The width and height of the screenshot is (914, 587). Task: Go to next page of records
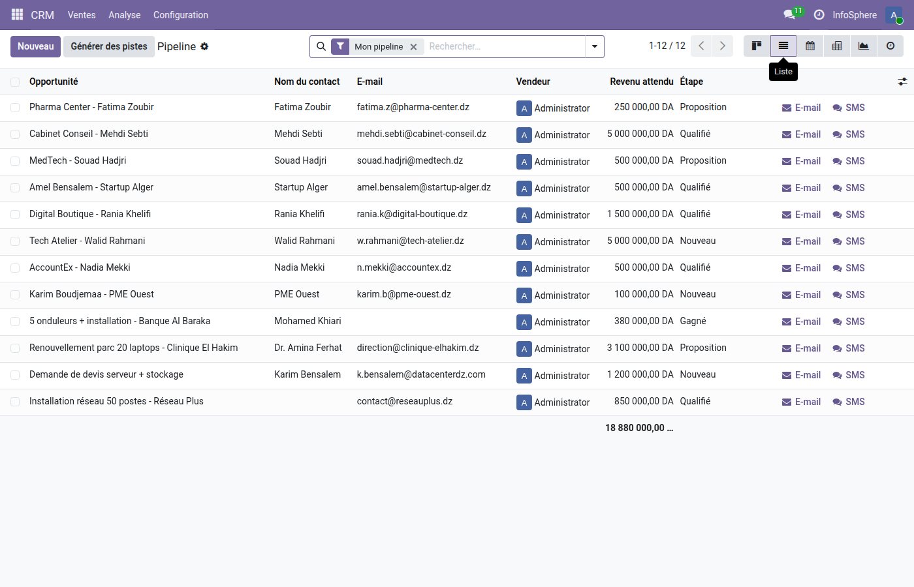(722, 46)
